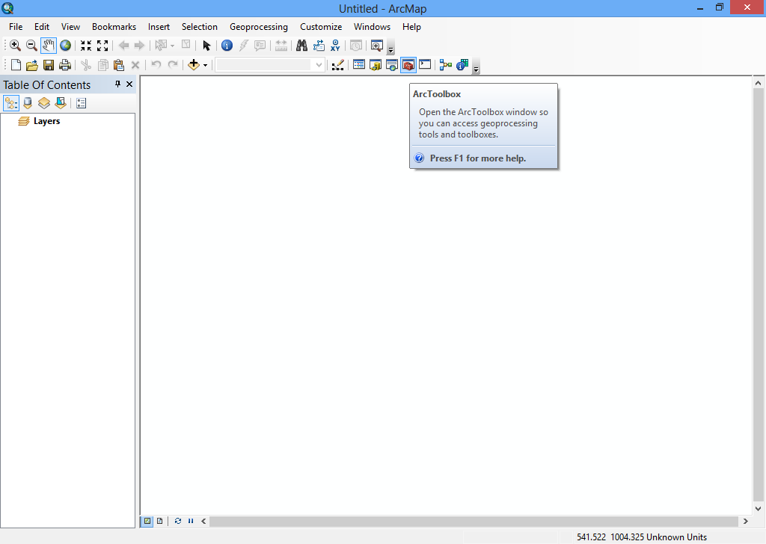Screen dimensions: 766x544
Task: Switch to List By Selection
Action: tap(61, 103)
